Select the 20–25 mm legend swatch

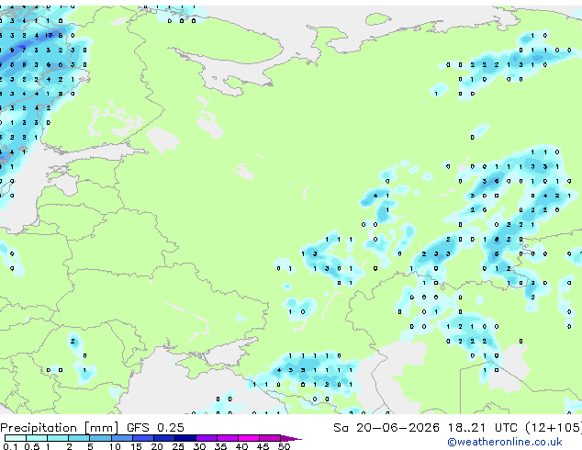pos(163,438)
